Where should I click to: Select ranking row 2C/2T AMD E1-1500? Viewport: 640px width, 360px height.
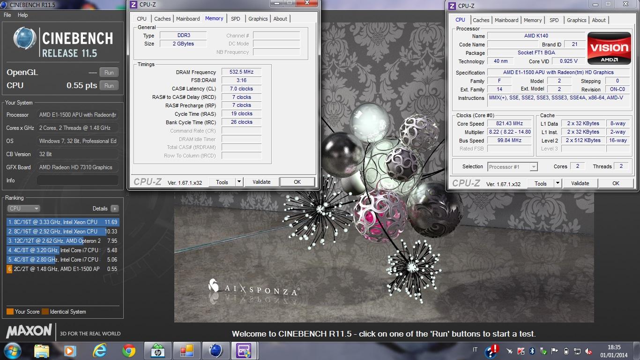(x=63, y=269)
